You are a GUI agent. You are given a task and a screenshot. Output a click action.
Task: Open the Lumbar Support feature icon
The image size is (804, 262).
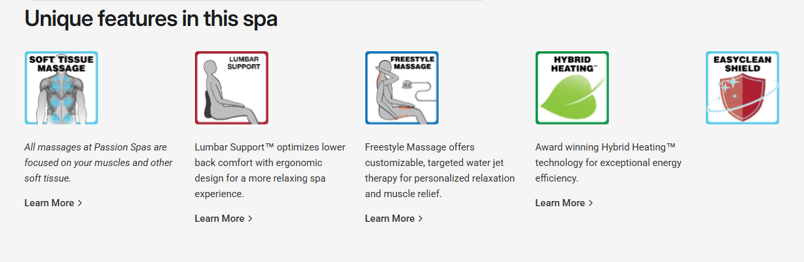tap(231, 88)
